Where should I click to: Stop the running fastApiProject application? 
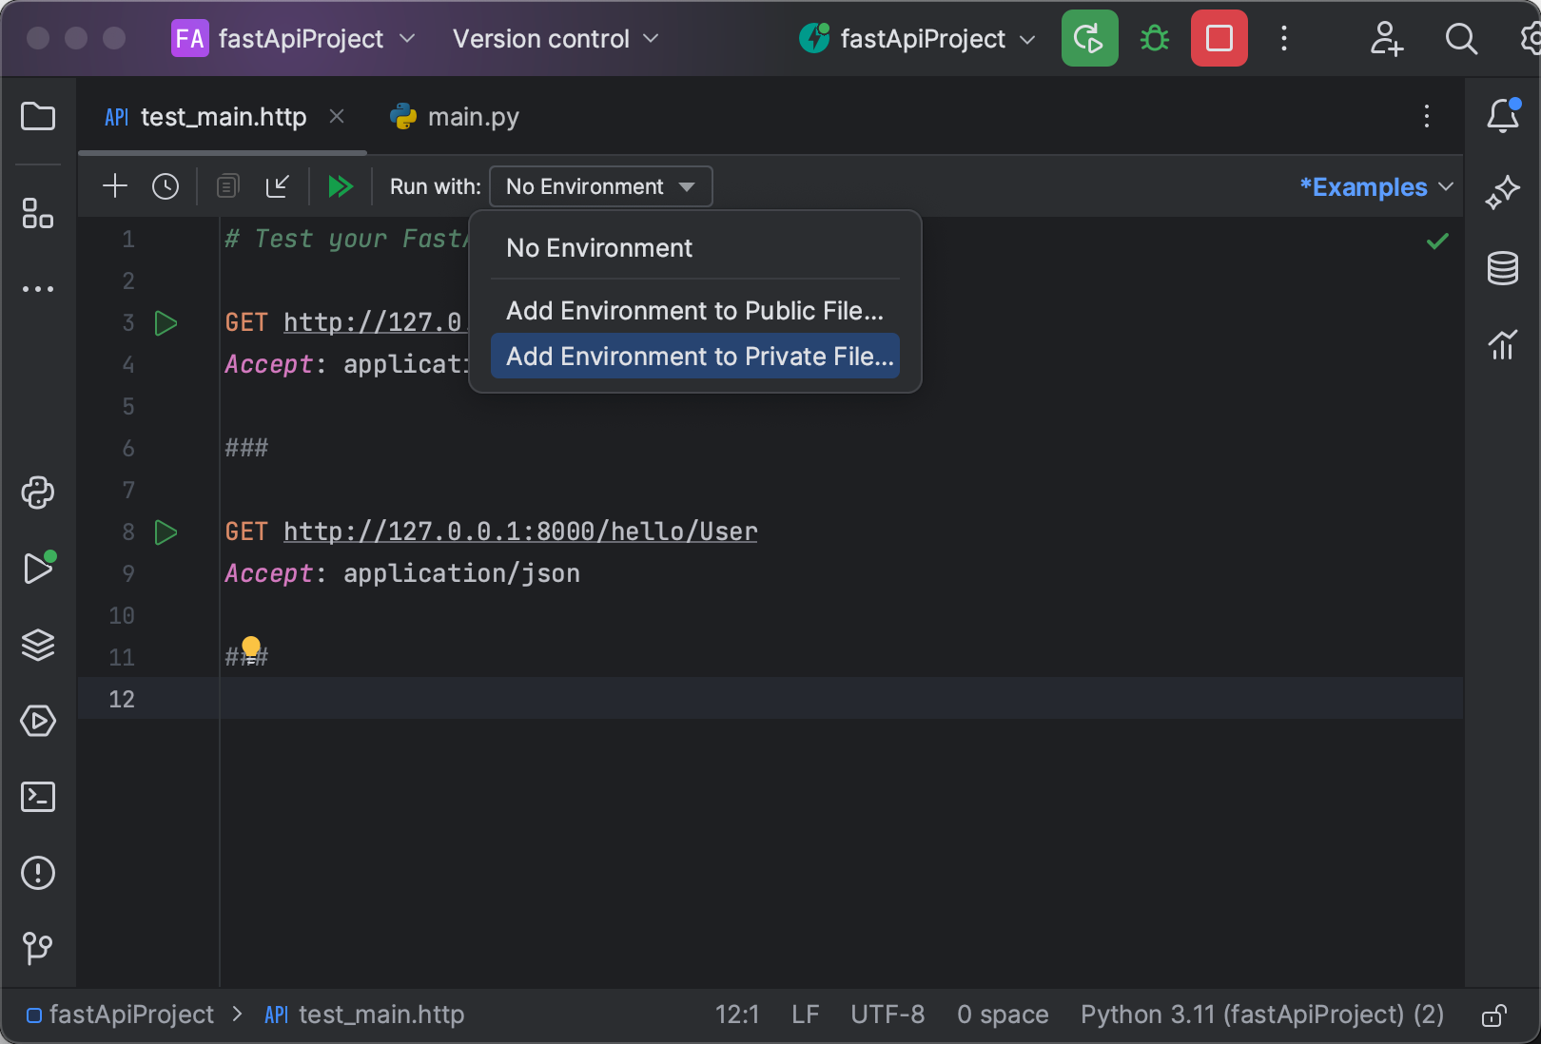pyautogui.click(x=1219, y=39)
